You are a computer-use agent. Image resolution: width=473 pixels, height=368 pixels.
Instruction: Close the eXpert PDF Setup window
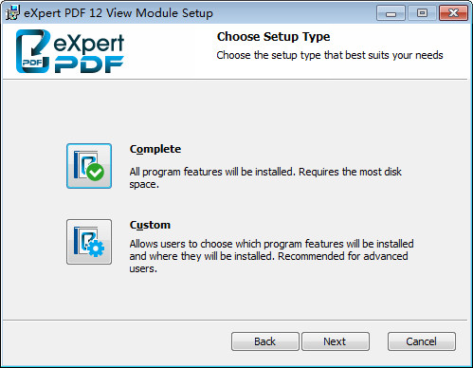coord(453,13)
